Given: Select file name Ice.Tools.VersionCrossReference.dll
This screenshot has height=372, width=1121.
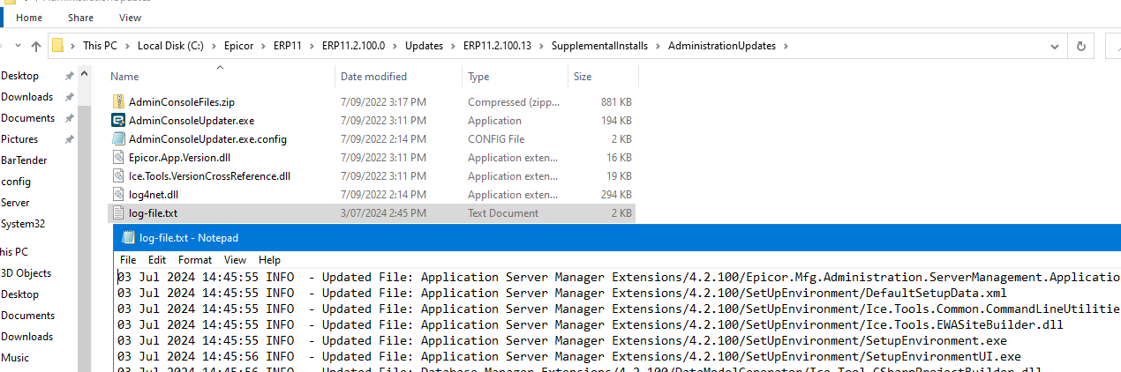Looking at the screenshot, I should pyautogui.click(x=209, y=176).
